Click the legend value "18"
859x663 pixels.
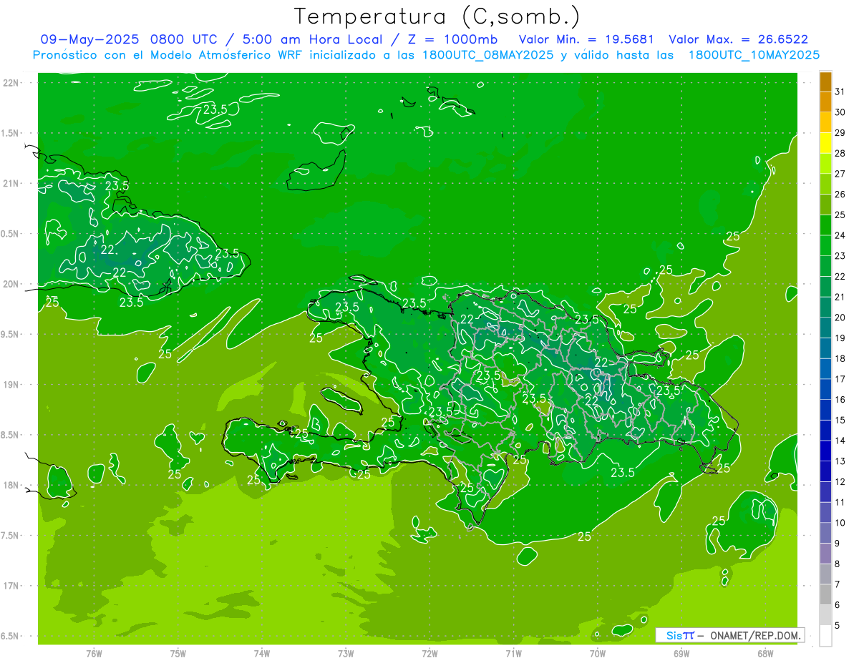[840, 358]
